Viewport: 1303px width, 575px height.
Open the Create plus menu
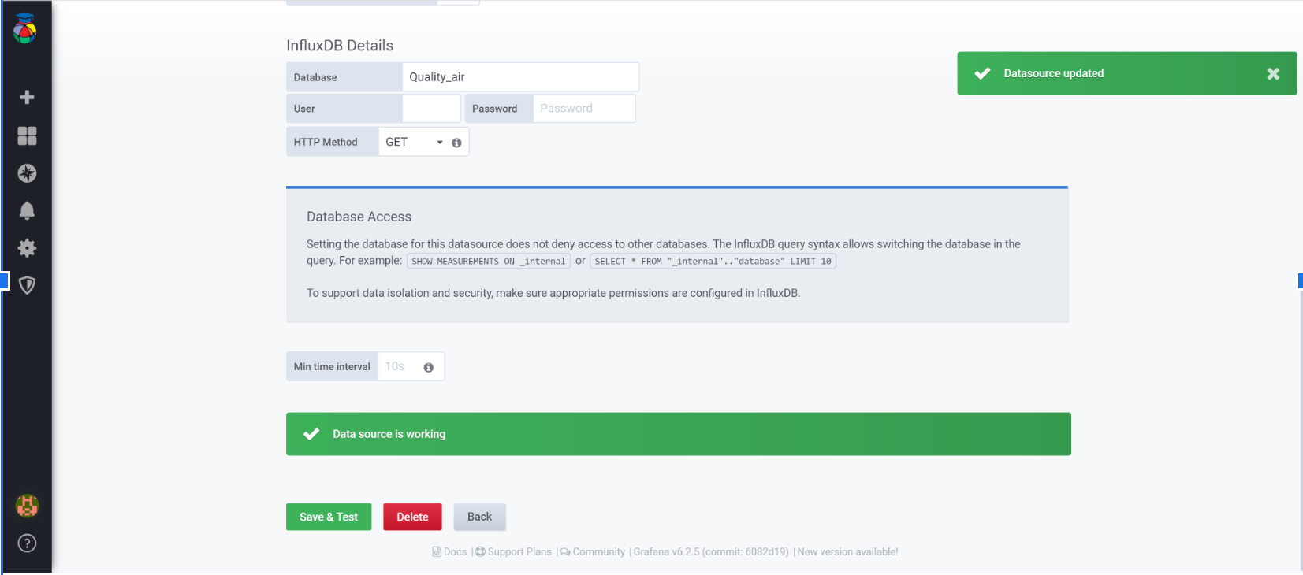point(27,97)
